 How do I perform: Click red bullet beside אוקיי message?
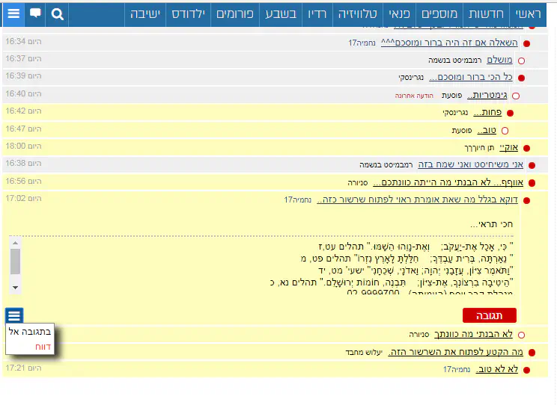tap(526, 149)
